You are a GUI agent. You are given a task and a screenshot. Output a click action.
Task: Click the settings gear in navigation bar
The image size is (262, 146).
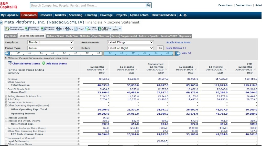click(x=185, y=15)
